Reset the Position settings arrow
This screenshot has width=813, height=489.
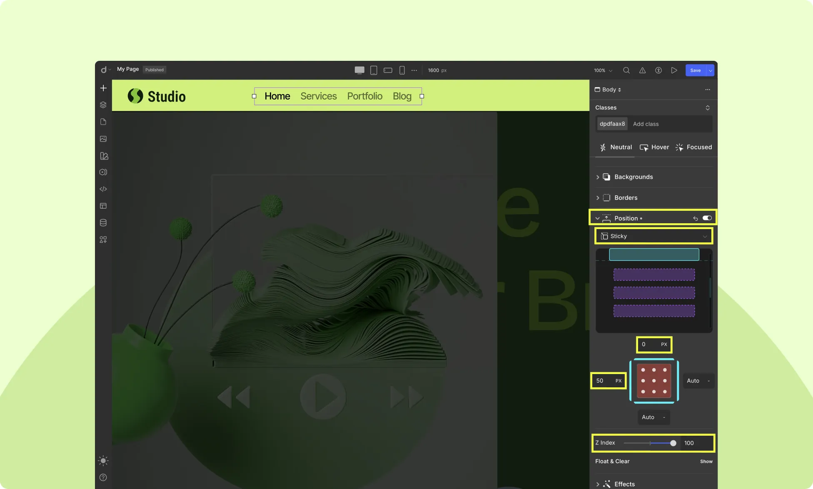coord(696,218)
